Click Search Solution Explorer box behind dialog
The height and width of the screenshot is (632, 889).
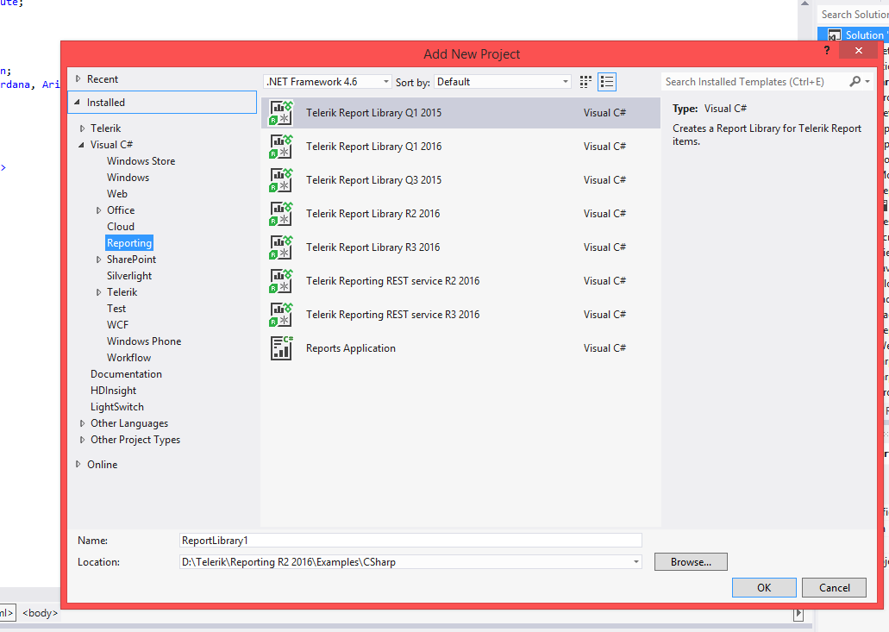[854, 14]
